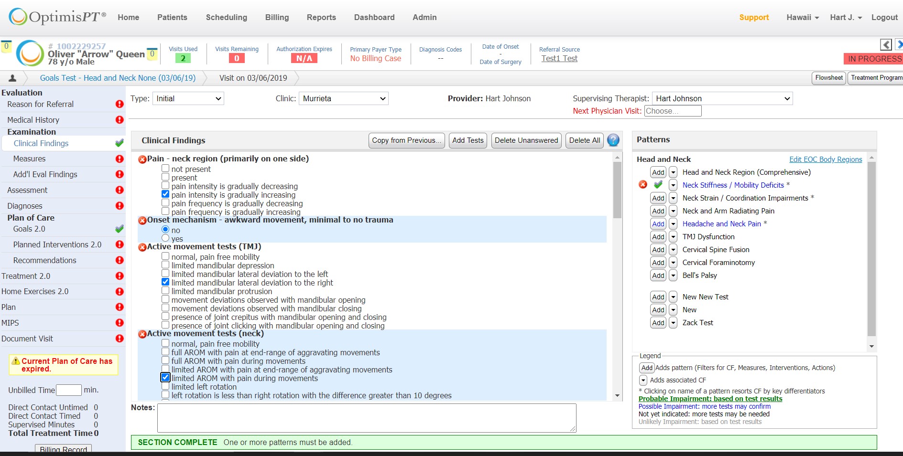Expand the pattern options arrow beside TMJ Dysfunction
This screenshot has height=456, width=903.
tap(673, 236)
